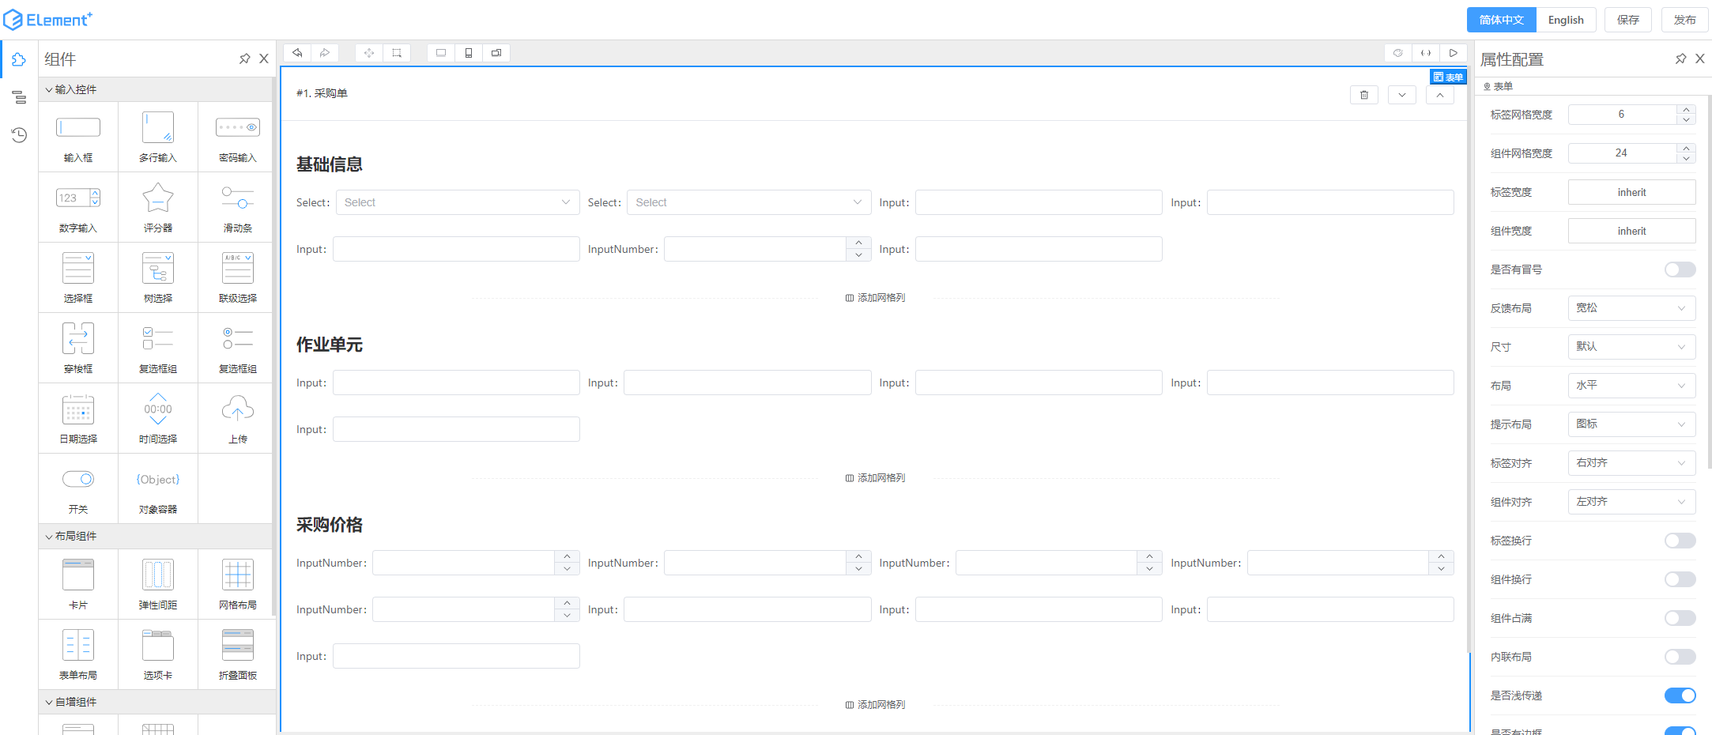Screen dimensions: 1712x735
Task: Open the 尺寸 dropdown showing 默认
Action: click(1632, 347)
